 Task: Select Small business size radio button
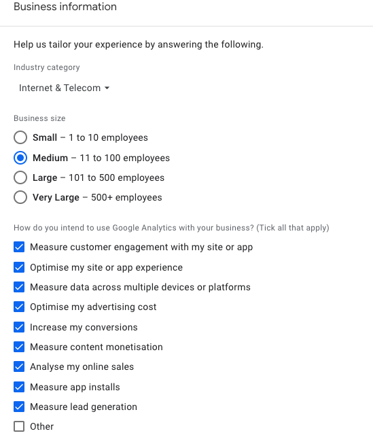pos(20,137)
